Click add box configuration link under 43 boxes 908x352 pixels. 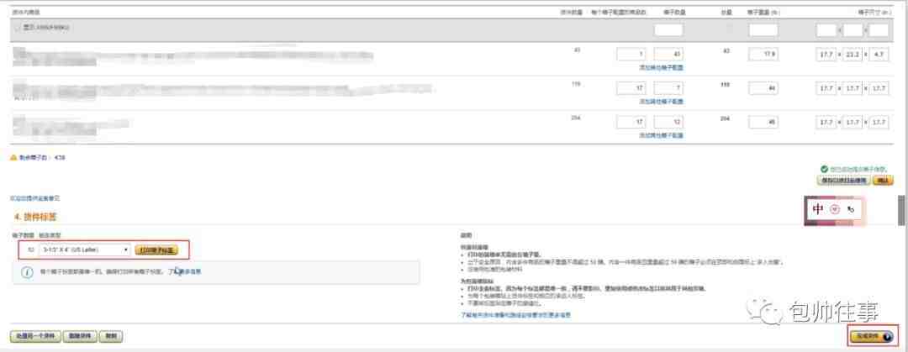[661, 68]
